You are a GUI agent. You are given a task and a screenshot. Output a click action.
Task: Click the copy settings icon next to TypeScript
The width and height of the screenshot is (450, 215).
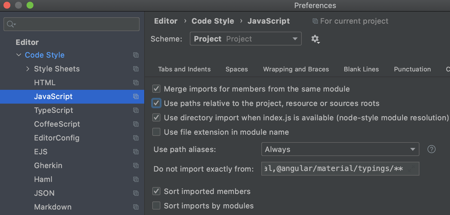pyautogui.click(x=136, y=110)
